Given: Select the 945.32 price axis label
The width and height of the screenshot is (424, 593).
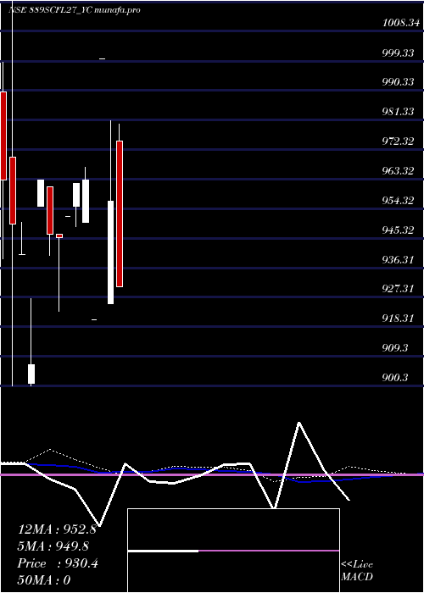Looking at the screenshot, I should click(x=398, y=230).
